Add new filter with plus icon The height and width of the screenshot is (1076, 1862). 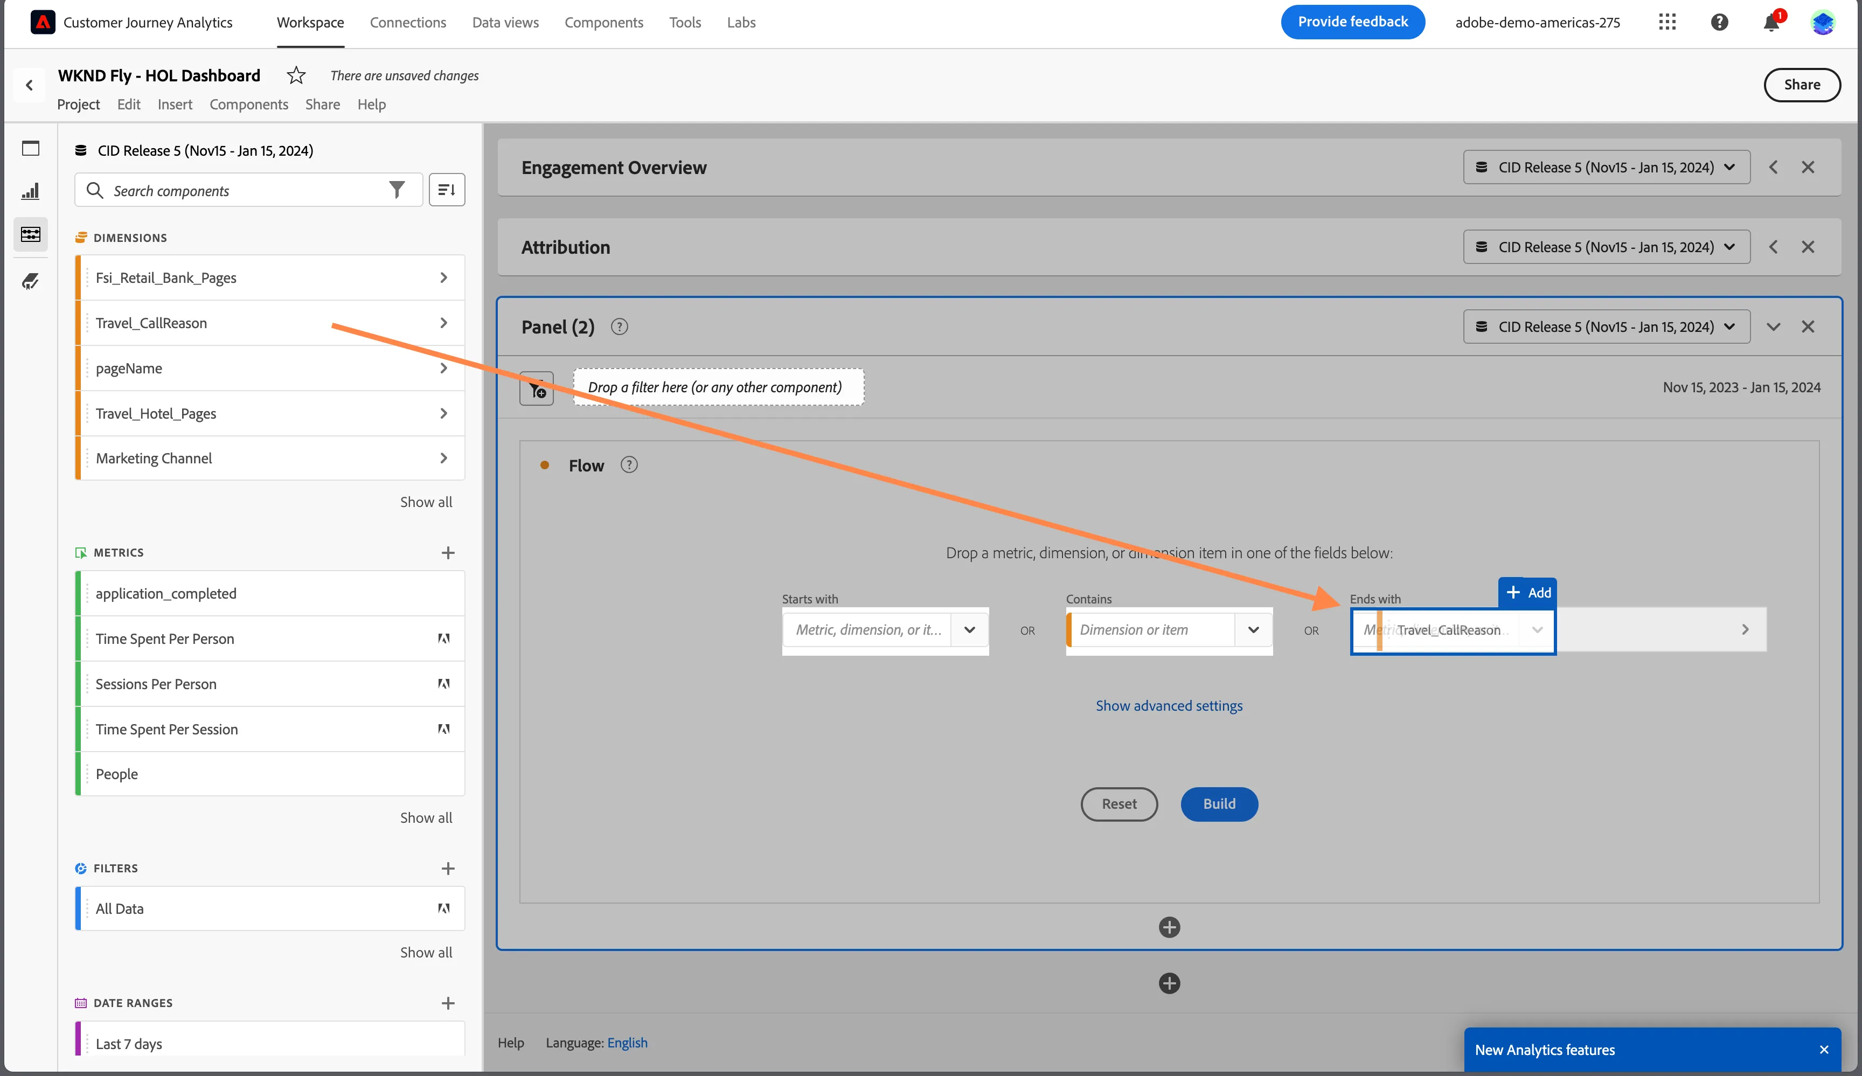click(448, 869)
